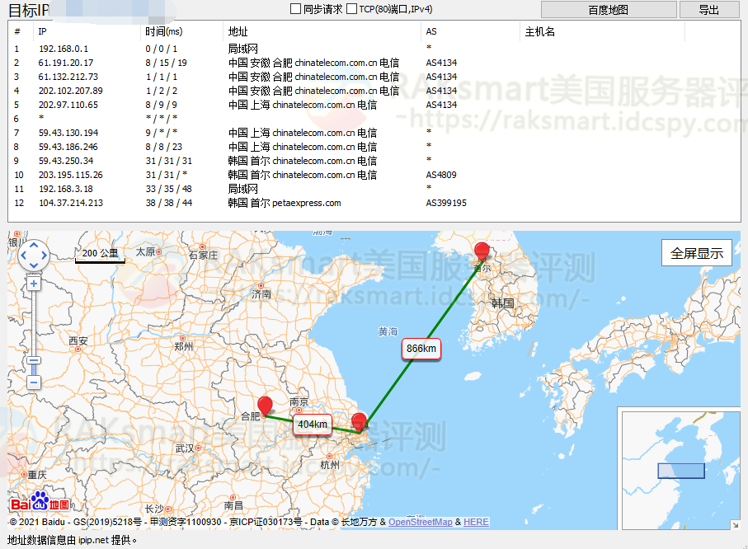Image resolution: width=748 pixels, height=549 pixels.
Task: Click the red marker at 合肥
Action: coord(265,406)
